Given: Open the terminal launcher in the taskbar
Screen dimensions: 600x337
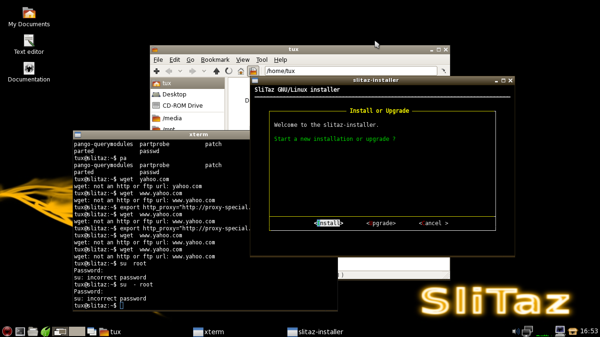Looking at the screenshot, I should pos(20,331).
